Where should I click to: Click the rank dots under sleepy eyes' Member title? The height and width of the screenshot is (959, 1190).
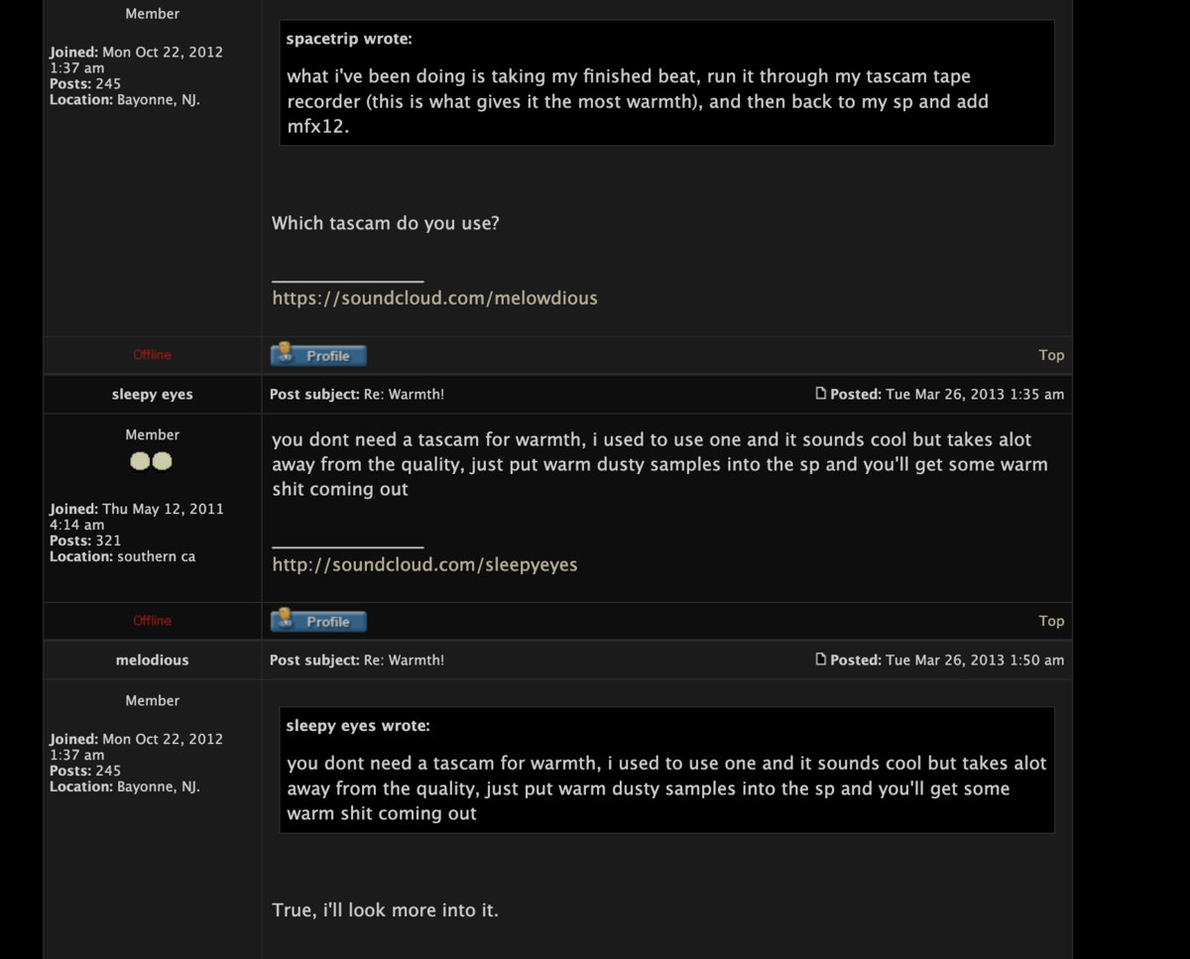tap(152, 461)
